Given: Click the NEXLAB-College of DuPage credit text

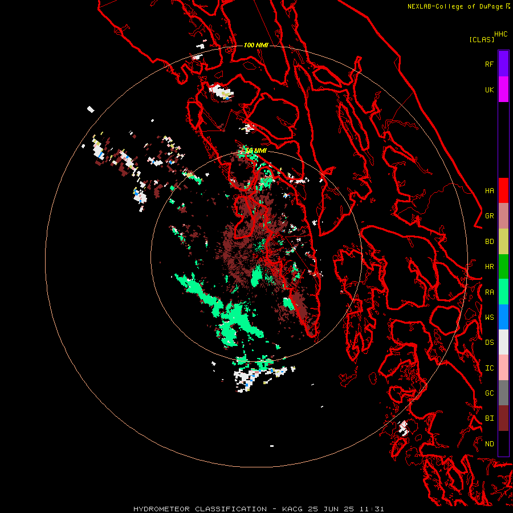Looking at the screenshot, I should pyautogui.click(x=455, y=6).
